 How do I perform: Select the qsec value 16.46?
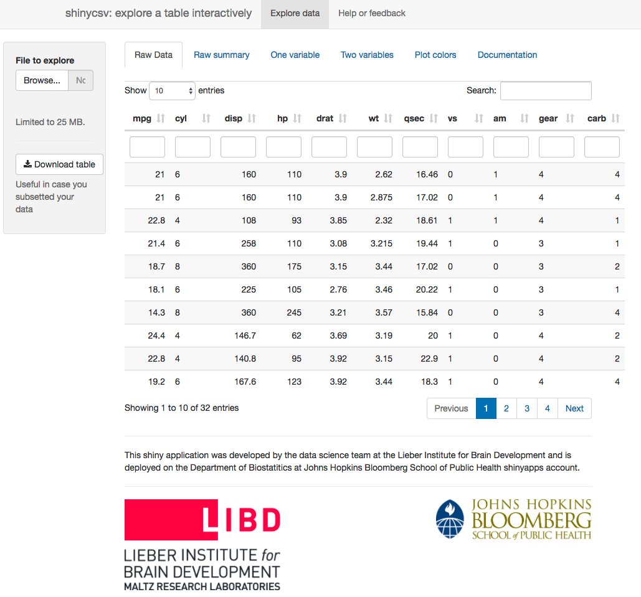[427, 174]
